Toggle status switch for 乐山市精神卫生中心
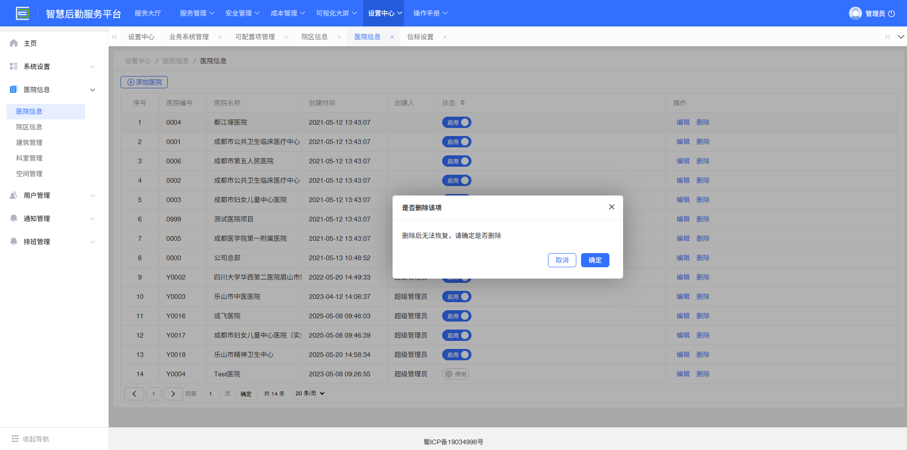This screenshot has height=450, width=907. [457, 355]
